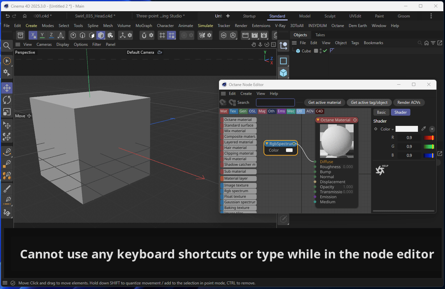Toggle Cube visibility dots in Objects panel
Screen dimensions: 445x289
tap(321, 51)
